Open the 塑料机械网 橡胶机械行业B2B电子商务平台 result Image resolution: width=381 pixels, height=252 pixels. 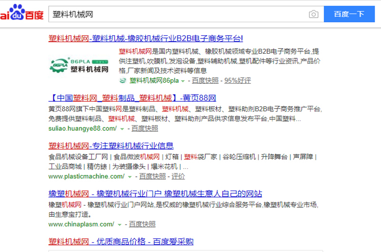tap(146, 39)
